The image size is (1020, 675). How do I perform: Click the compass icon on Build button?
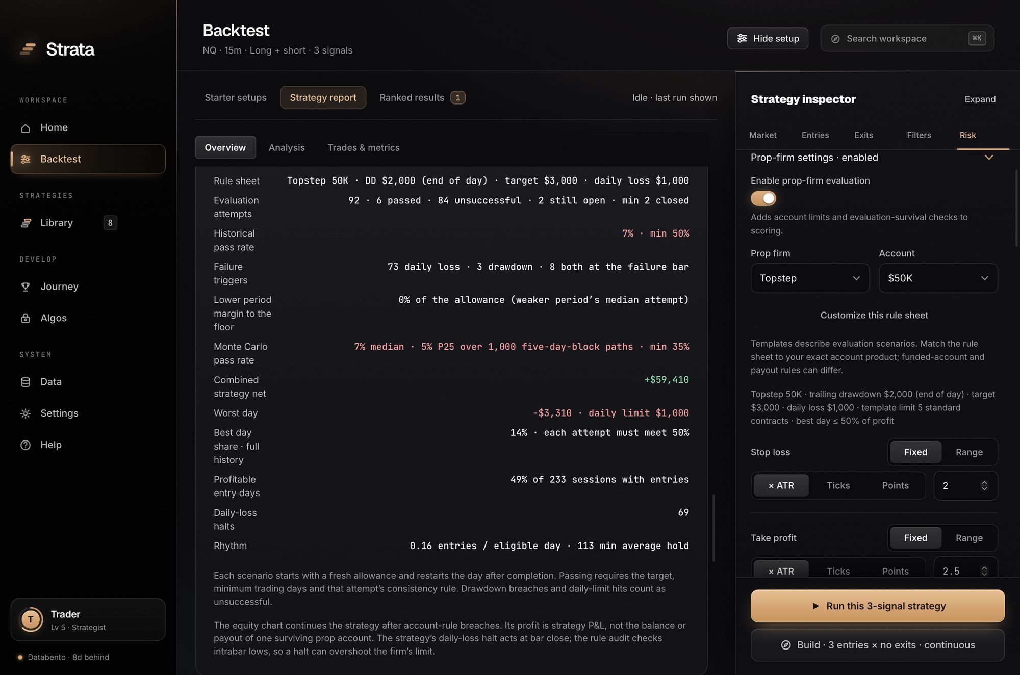(x=786, y=645)
